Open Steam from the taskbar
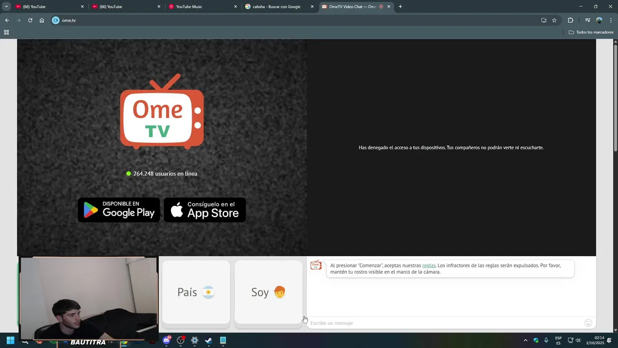The width and height of the screenshot is (618, 348). point(209,340)
